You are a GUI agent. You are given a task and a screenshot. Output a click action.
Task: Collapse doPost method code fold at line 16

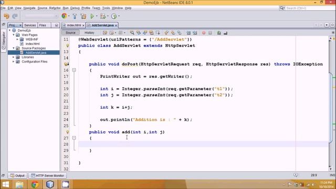[x=74, y=70]
